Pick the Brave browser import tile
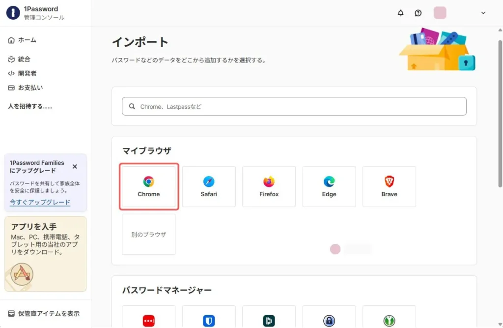This screenshot has height=328, width=503. pyautogui.click(x=389, y=186)
